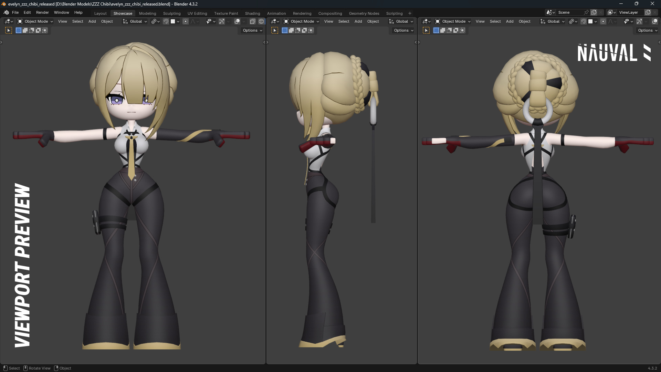Set selection mode to subtract in left viewport
This screenshot has width=661, height=372.
tap(32, 30)
